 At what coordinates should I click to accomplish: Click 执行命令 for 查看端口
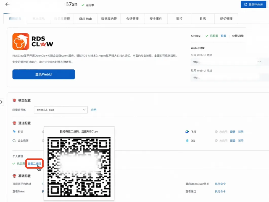(220, 191)
